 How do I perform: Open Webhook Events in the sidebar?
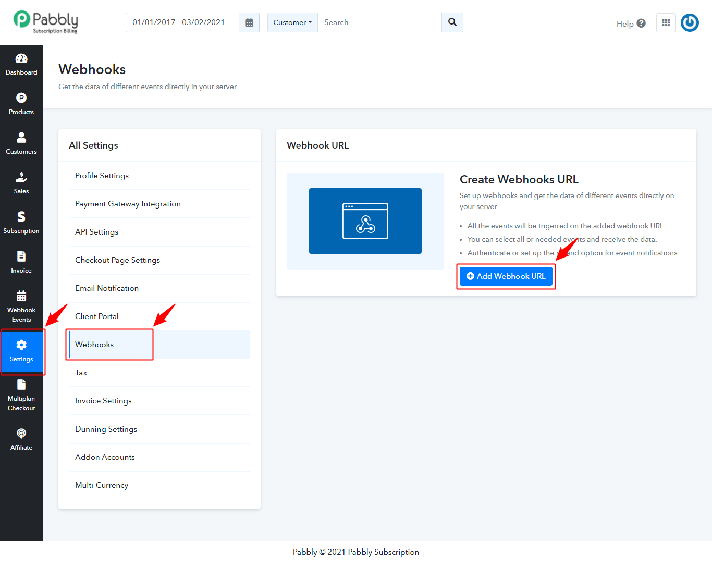tap(21, 307)
